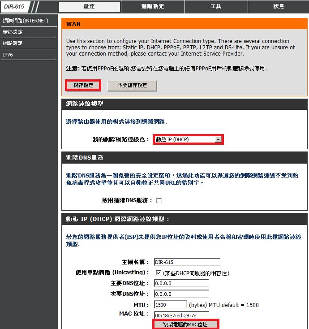Click the 主機名稱 input field
This screenshot has height=329, width=309.
point(187,262)
